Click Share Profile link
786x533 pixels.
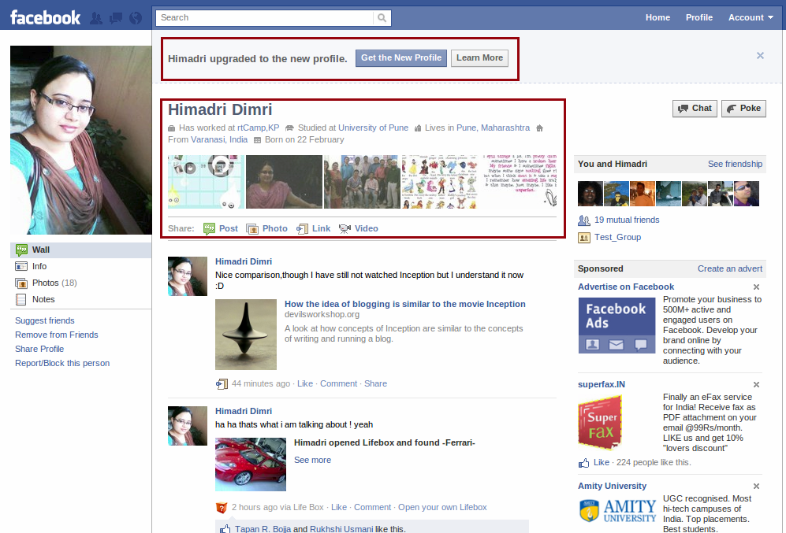39,350
